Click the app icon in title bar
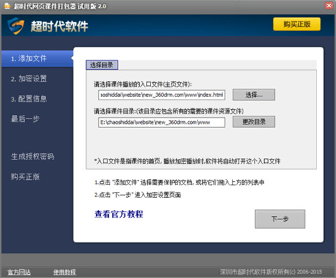The width and height of the screenshot is (336, 278). coord(7,6)
